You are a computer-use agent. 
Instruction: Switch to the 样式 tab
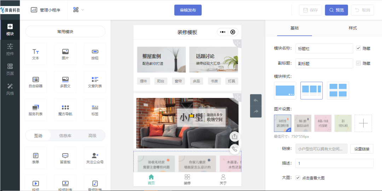353,28
